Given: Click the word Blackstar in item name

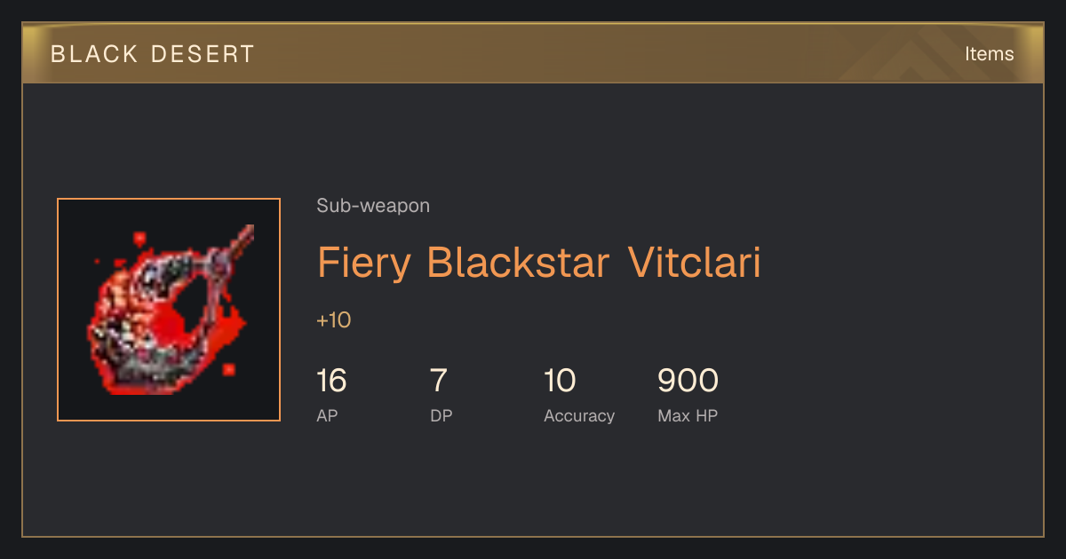Looking at the screenshot, I should click(518, 264).
